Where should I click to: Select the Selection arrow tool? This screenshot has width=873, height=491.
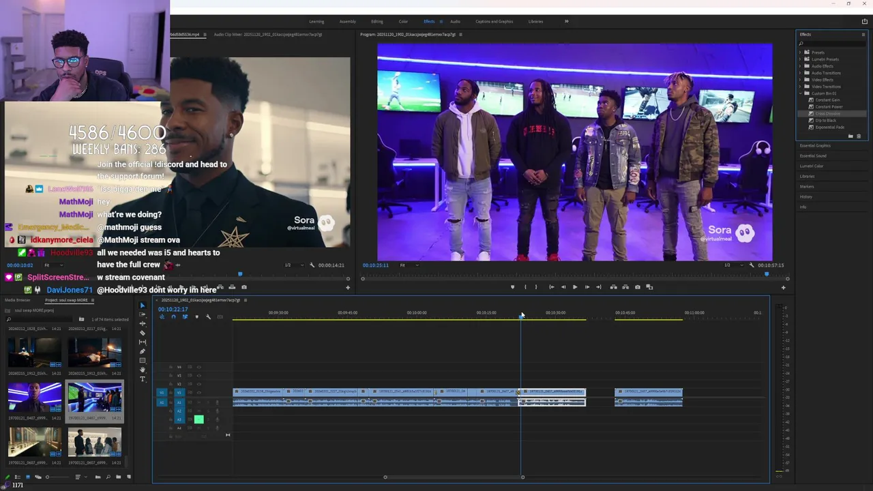click(x=143, y=306)
